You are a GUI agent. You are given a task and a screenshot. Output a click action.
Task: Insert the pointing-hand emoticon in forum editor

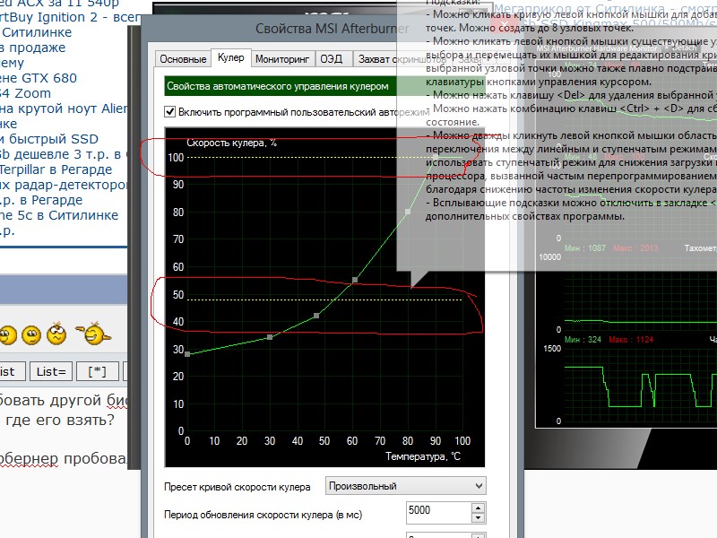(x=94, y=334)
